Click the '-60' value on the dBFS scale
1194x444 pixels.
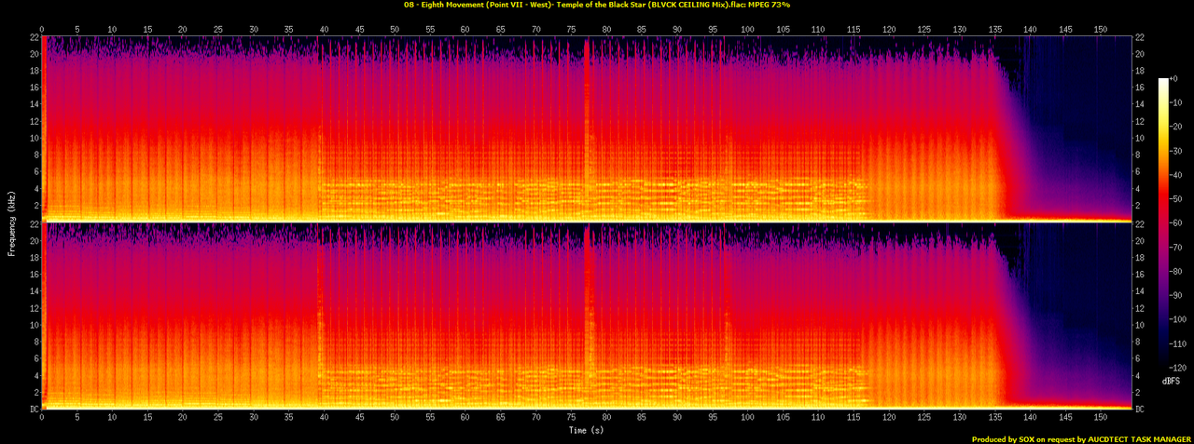pos(1178,222)
